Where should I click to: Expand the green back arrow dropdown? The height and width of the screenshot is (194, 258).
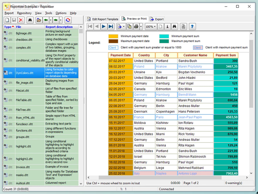[51, 20]
